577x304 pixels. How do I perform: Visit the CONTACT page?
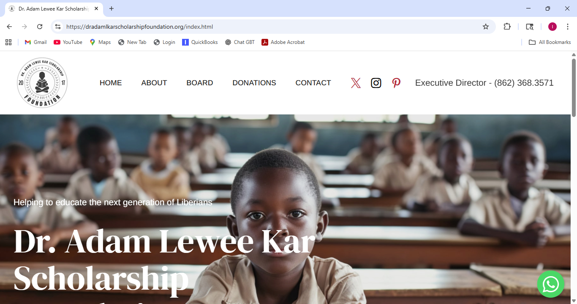click(x=313, y=83)
